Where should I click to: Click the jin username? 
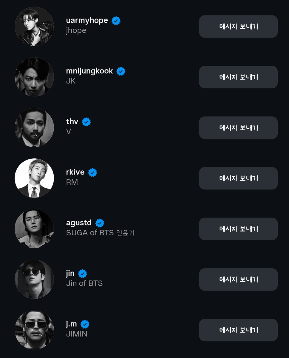point(70,274)
